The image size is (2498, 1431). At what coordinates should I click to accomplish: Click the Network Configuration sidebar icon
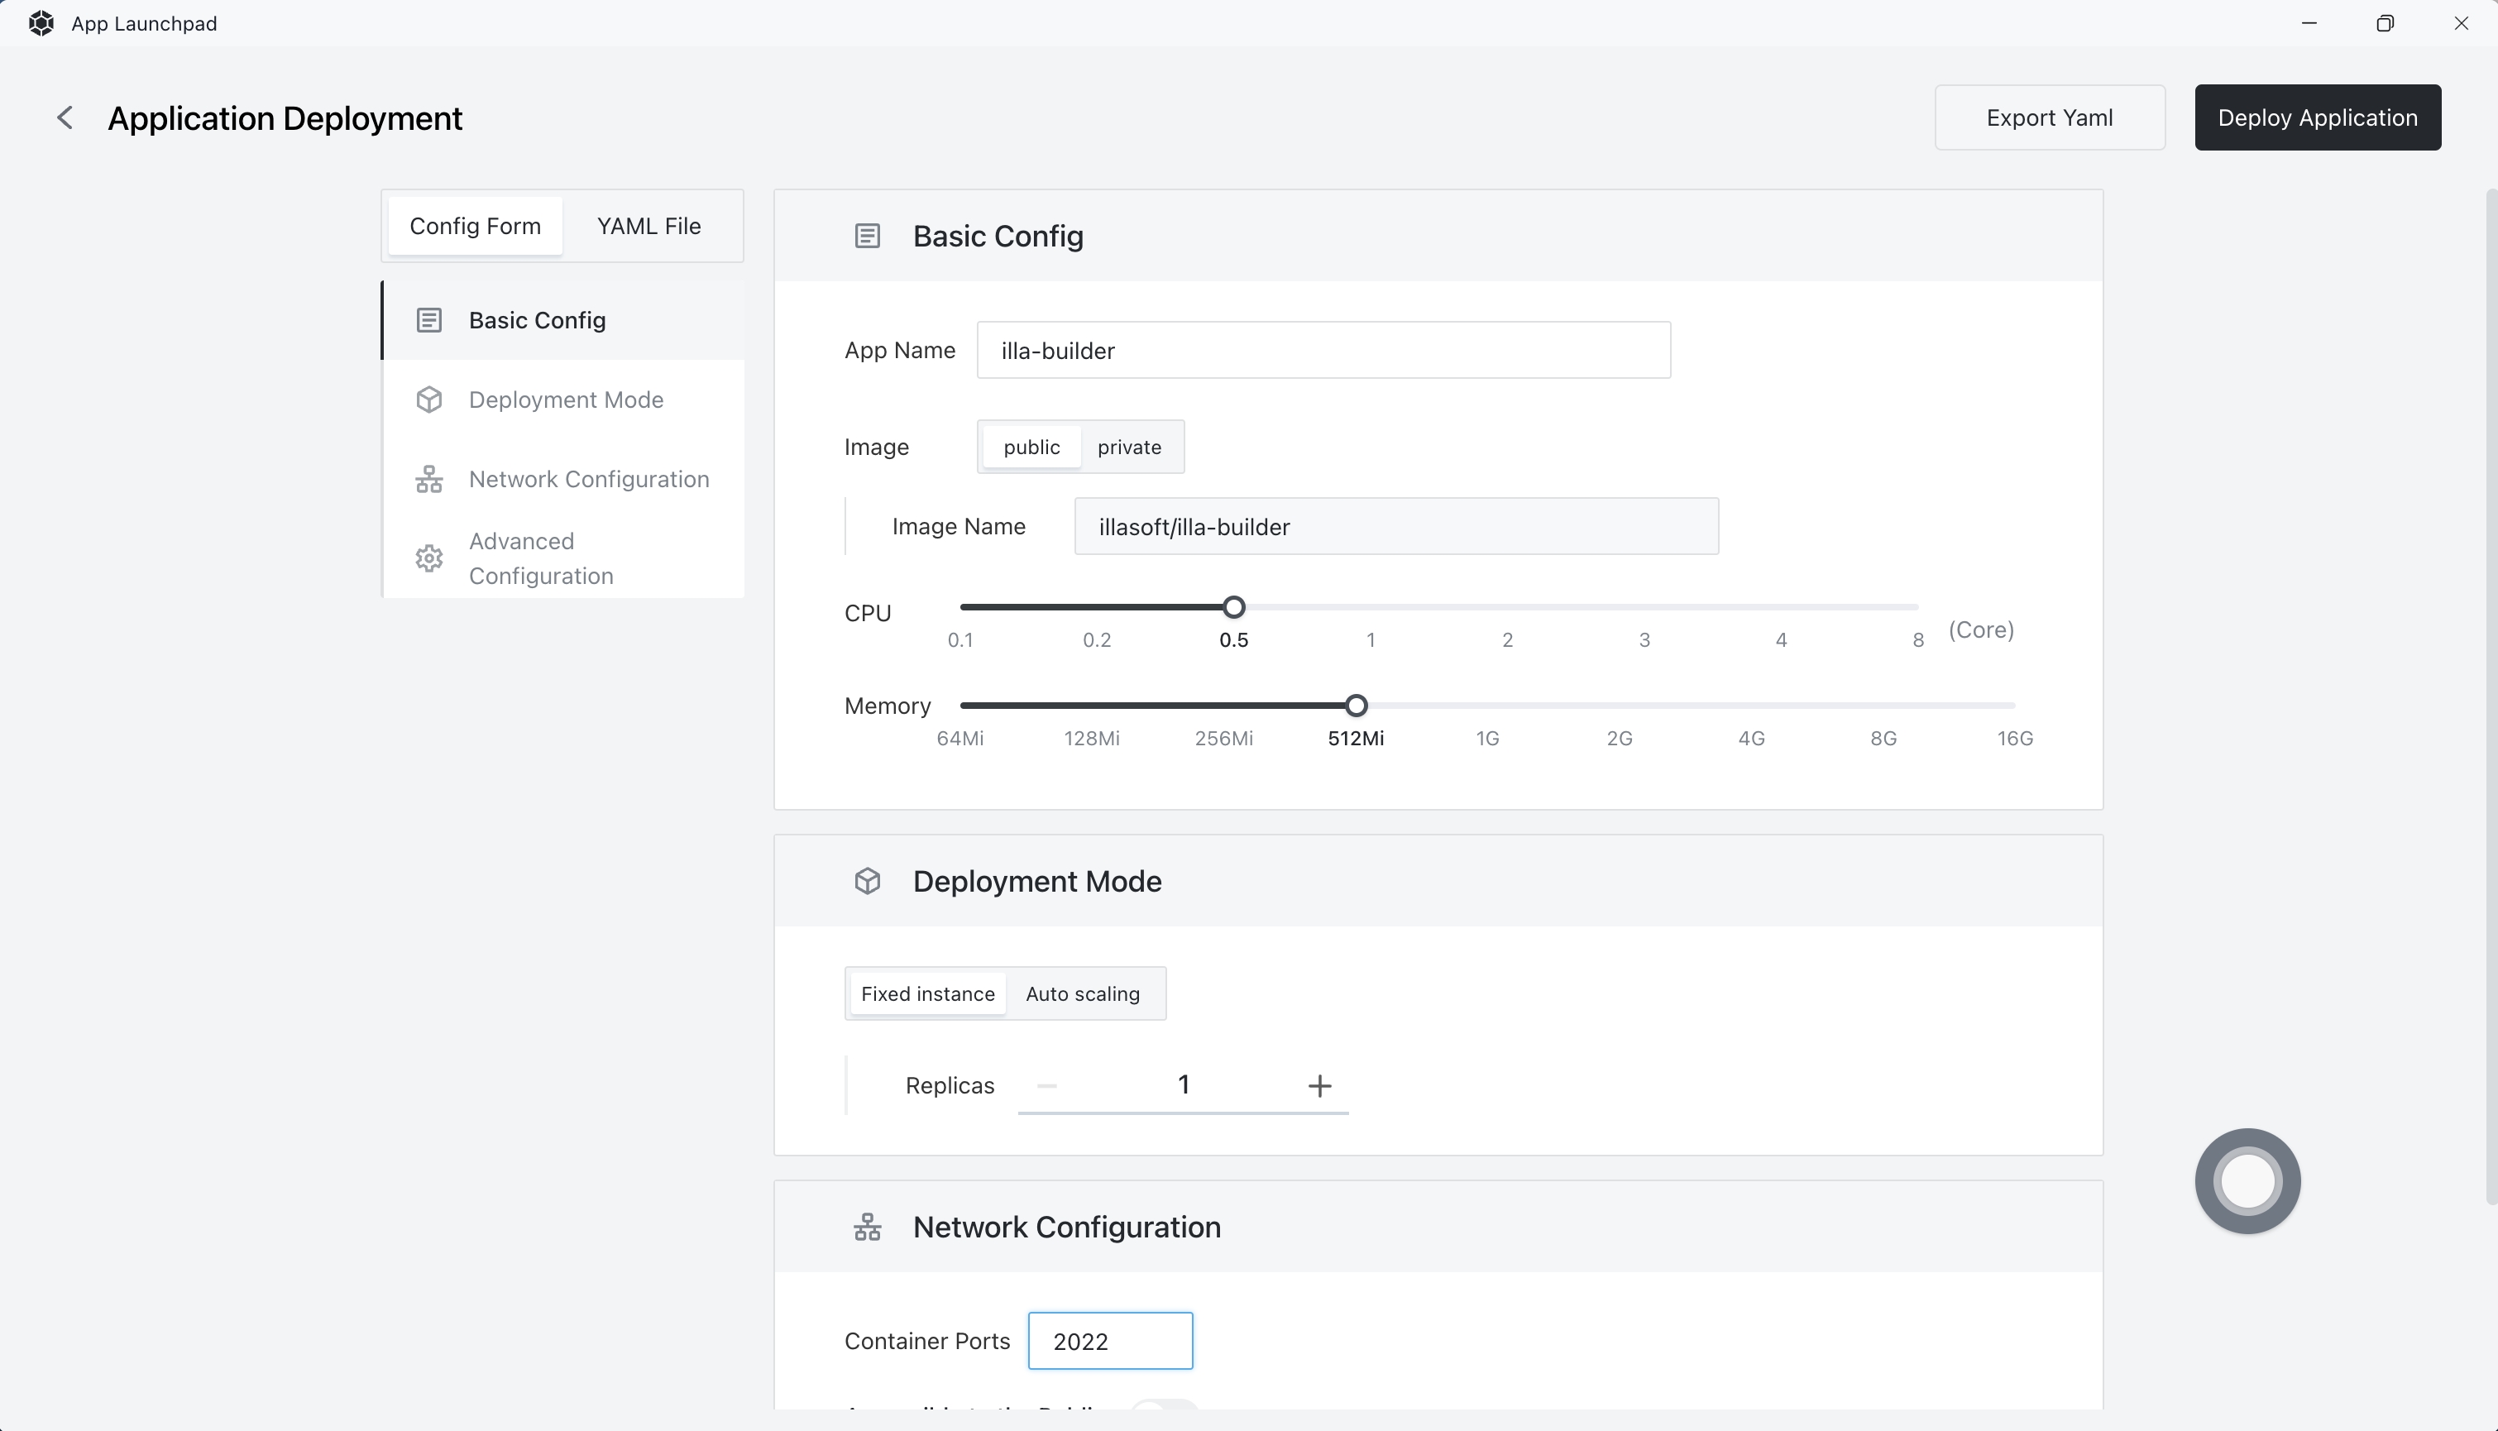pyautogui.click(x=428, y=480)
